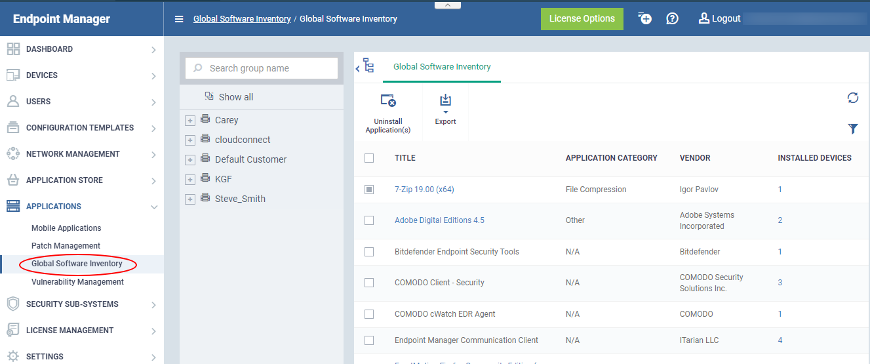This screenshot has width=870, height=364.
Task: Click the Configuration Templates icon
Action: tap(13, 128)
